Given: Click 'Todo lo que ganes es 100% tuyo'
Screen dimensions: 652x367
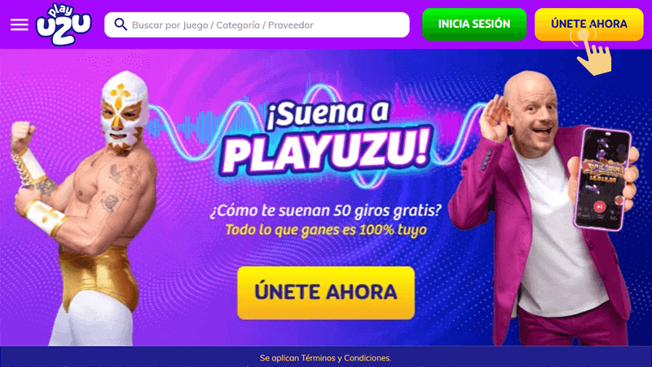Looking at the screenshot, I should [326, 230].
